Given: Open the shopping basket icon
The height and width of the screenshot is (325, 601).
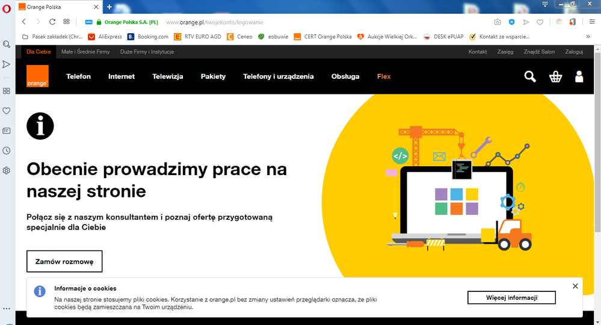Looking at the screenshot, I should click(555, 76).
